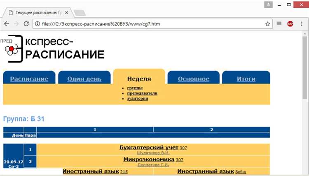
Task: Click pair number 1 cell
Action: [30, 150]
